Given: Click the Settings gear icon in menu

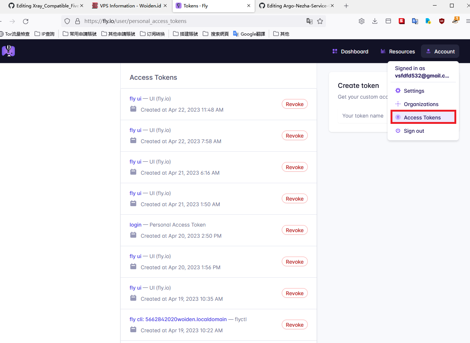Looking at the screenshot, I should pos(398,91).
